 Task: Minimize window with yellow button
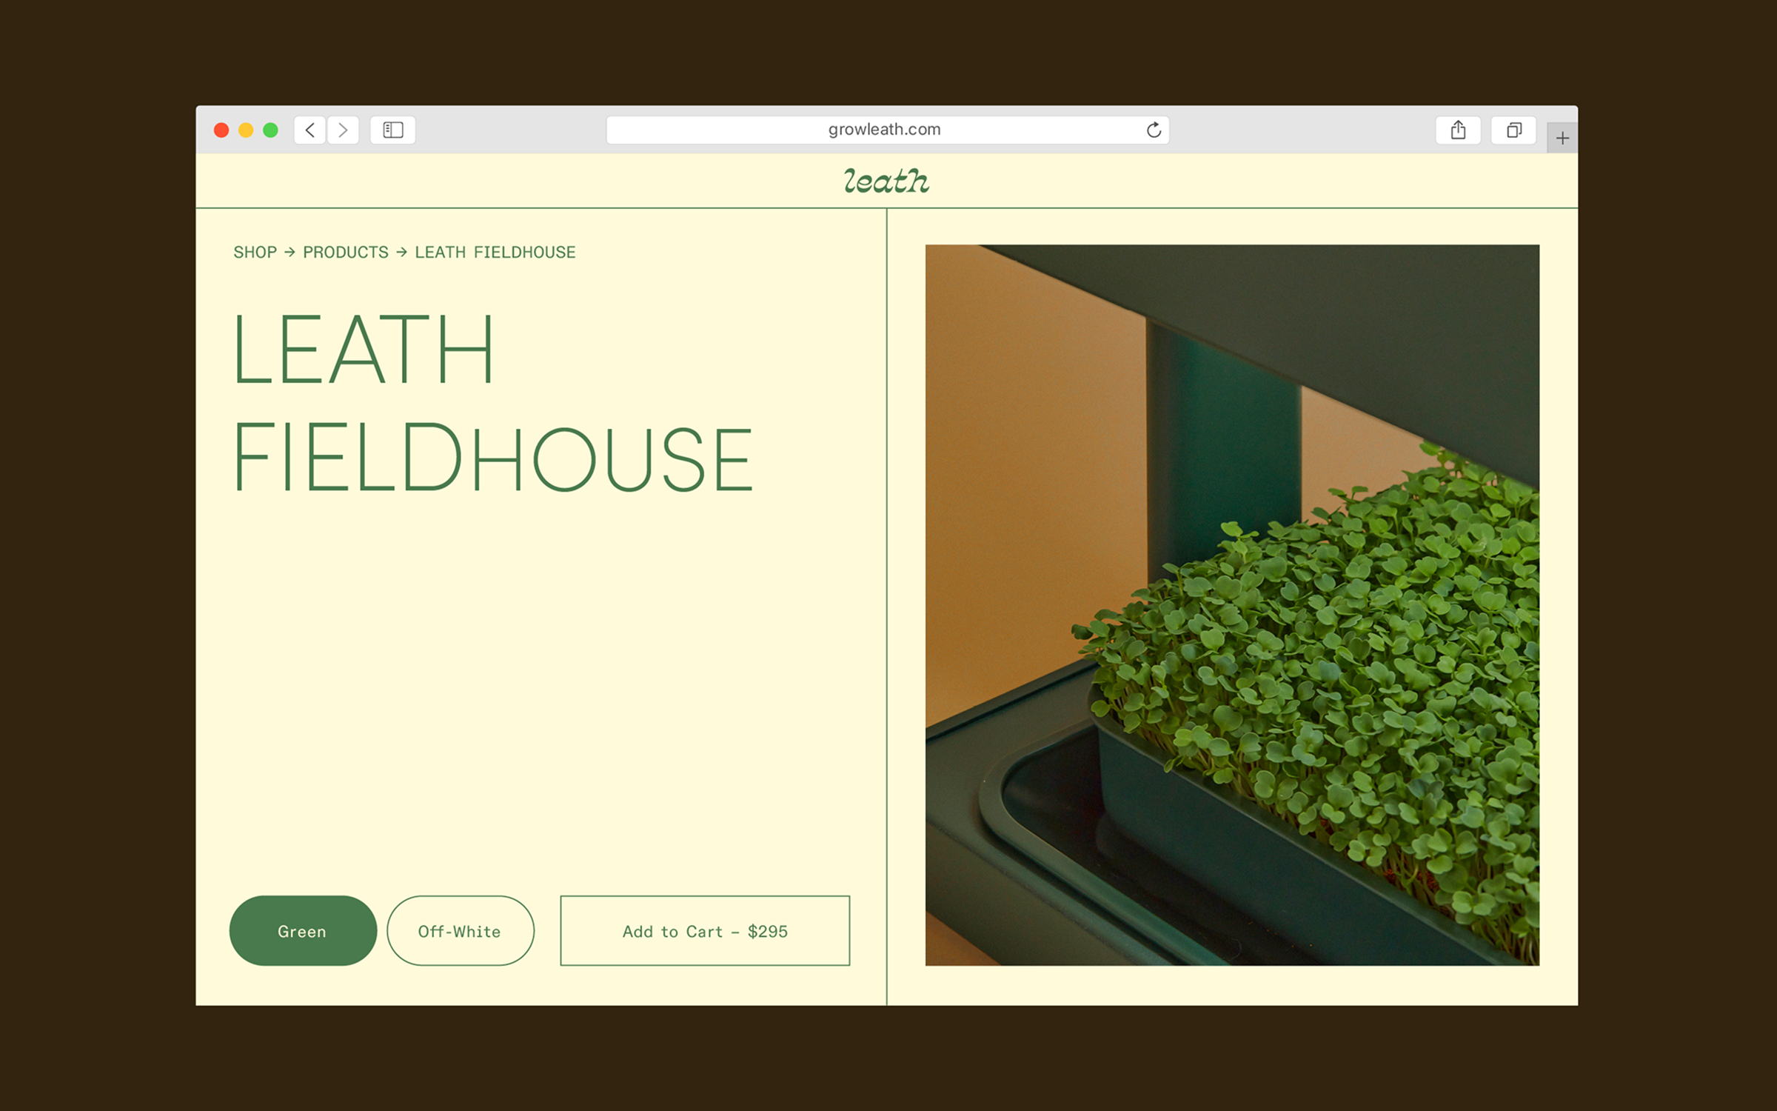246,130
